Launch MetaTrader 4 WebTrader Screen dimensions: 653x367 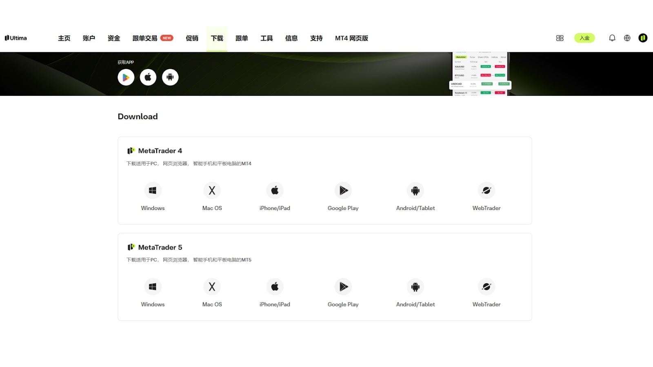click(486, 190)
